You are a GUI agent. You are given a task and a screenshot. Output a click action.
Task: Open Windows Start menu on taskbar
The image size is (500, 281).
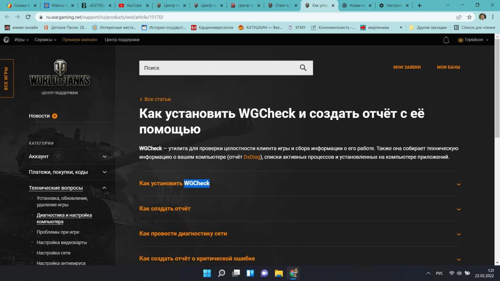tap(207, 273)
